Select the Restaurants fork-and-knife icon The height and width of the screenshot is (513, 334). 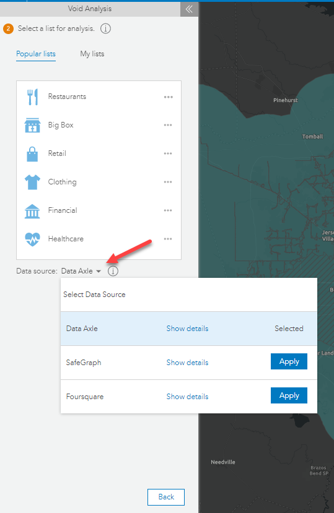coord(32,97)
